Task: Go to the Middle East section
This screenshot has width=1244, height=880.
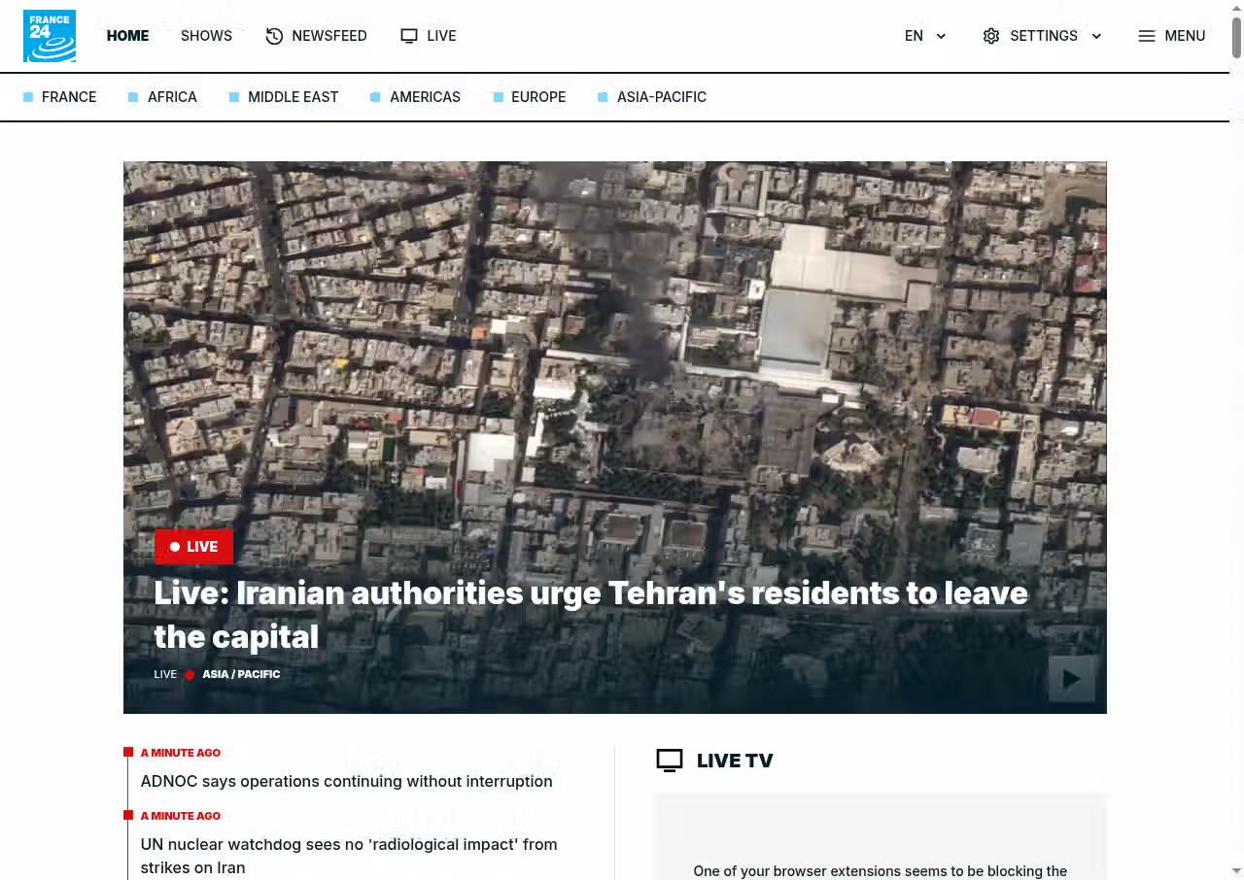Action: coord(293,97)
